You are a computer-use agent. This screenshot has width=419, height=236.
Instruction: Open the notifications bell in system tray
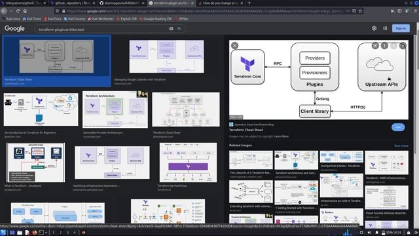pyautogui.click(x=377, y=233)
